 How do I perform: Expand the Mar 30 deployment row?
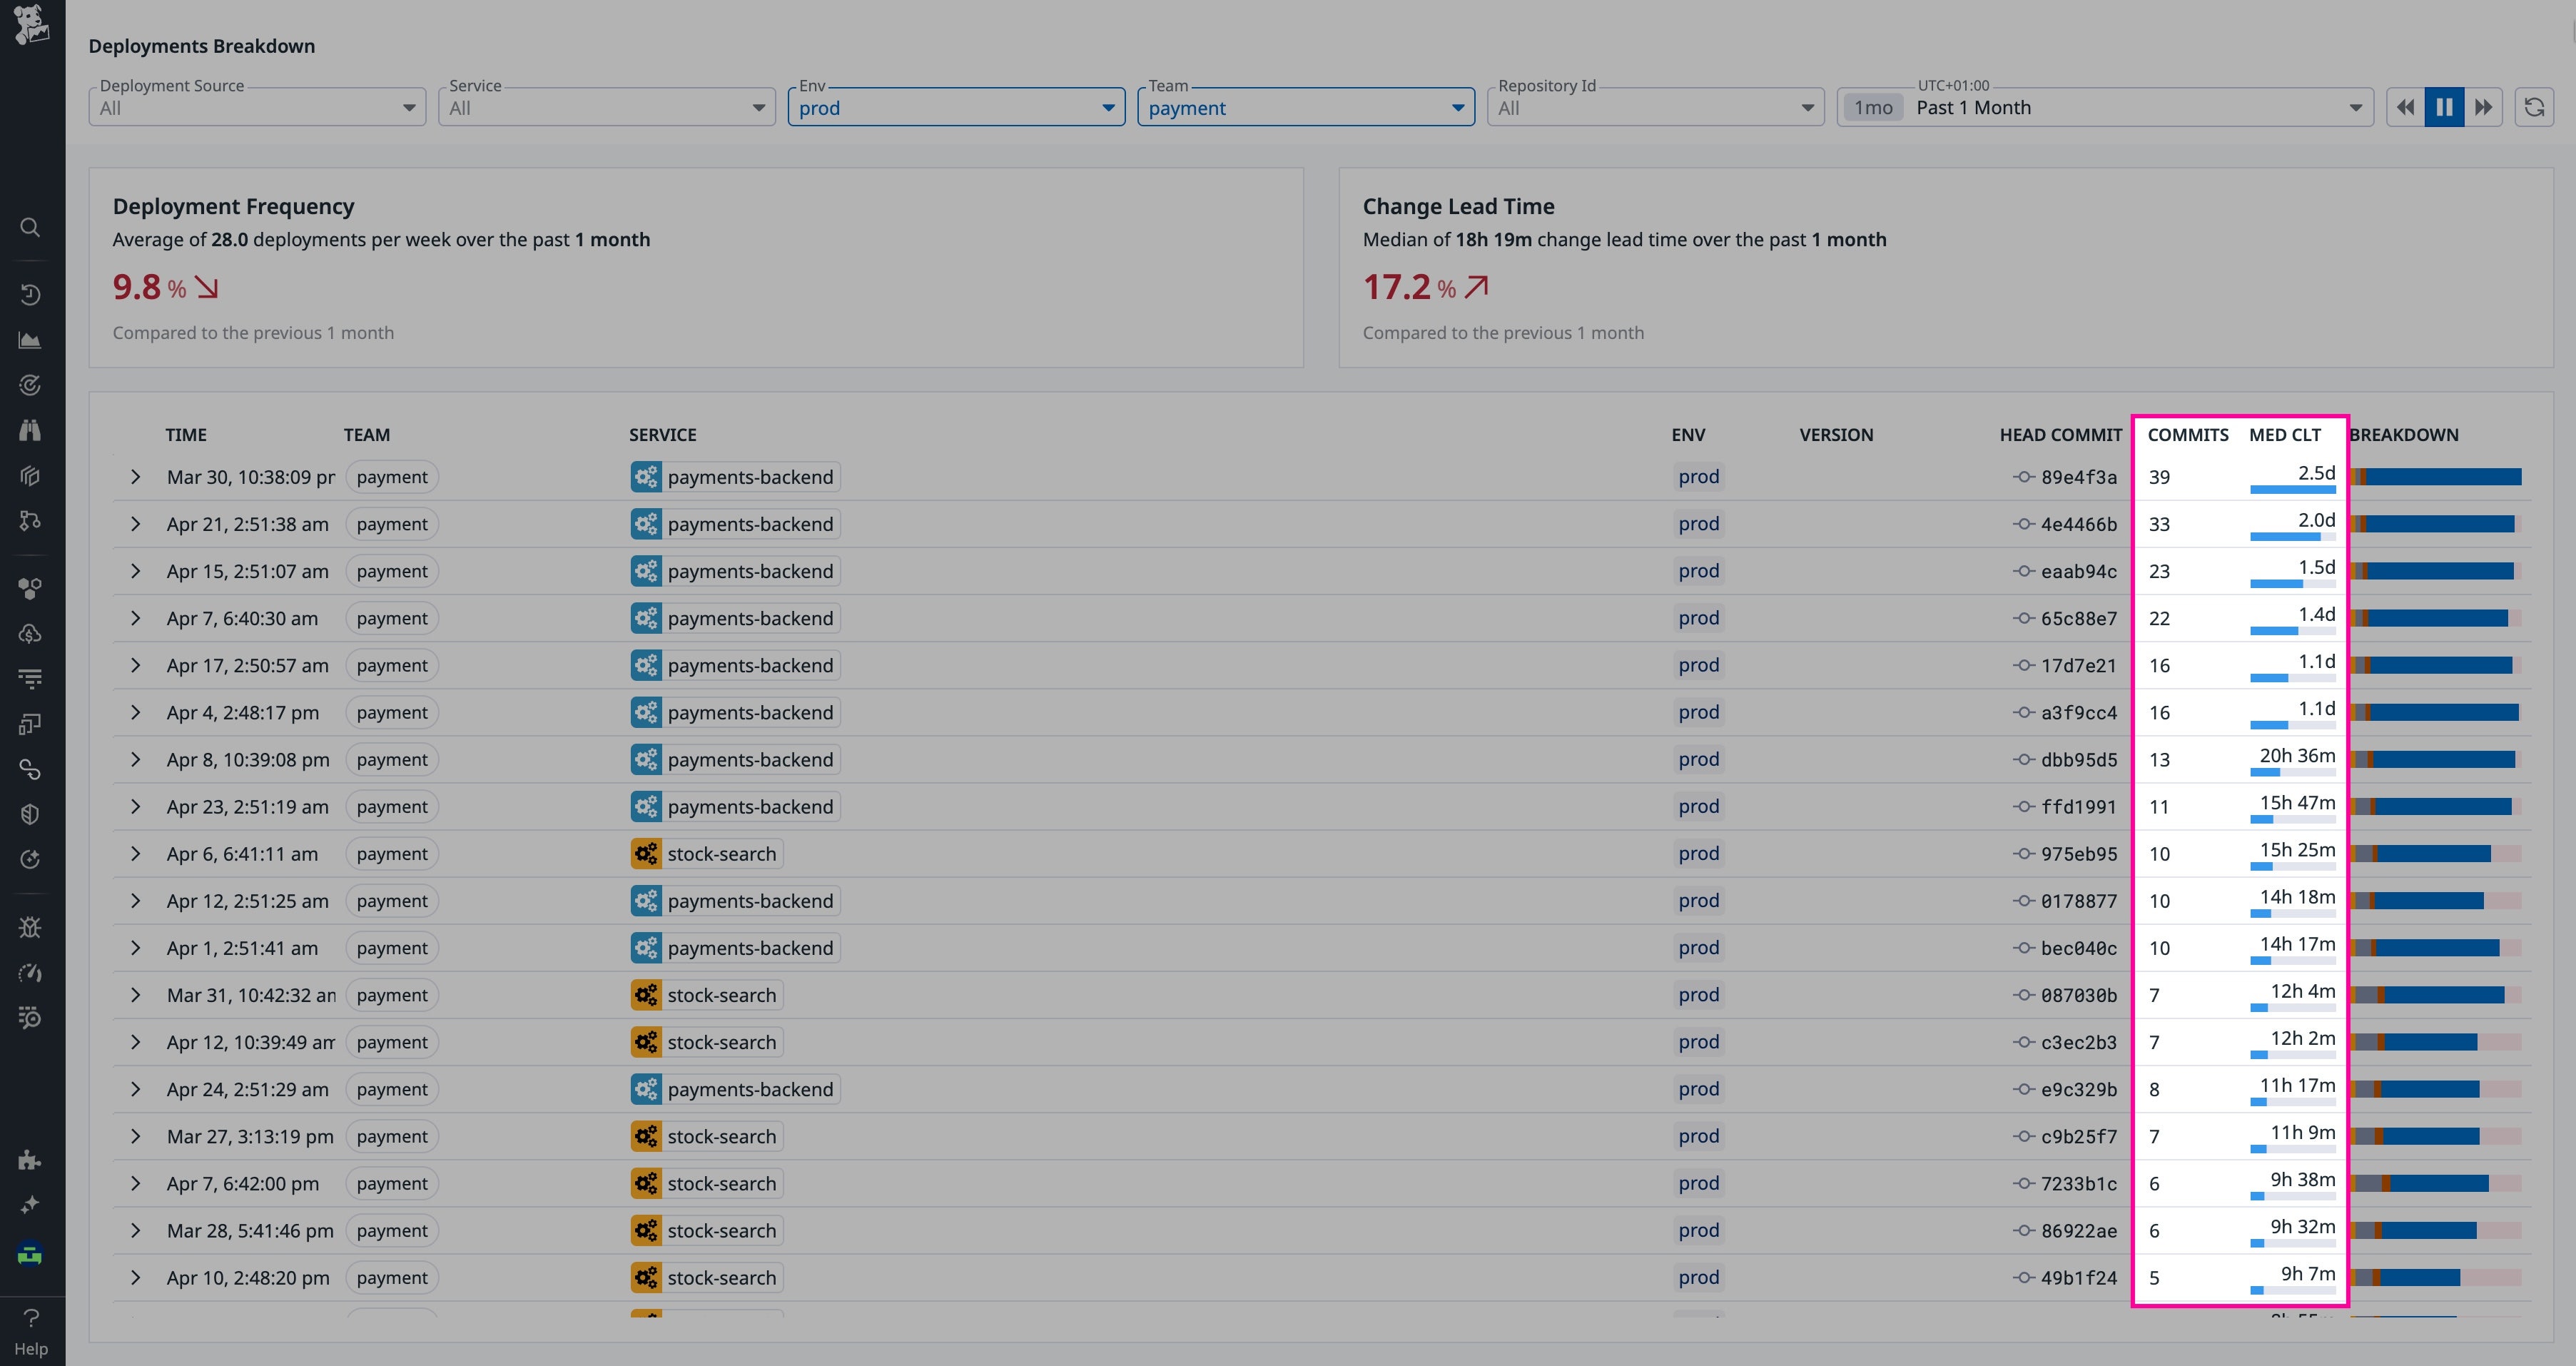point(136,477)
